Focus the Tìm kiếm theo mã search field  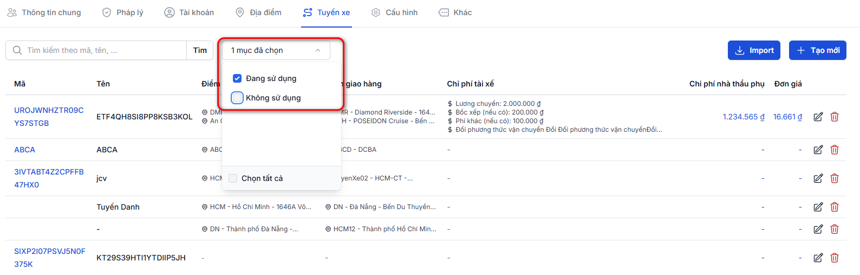96,50
